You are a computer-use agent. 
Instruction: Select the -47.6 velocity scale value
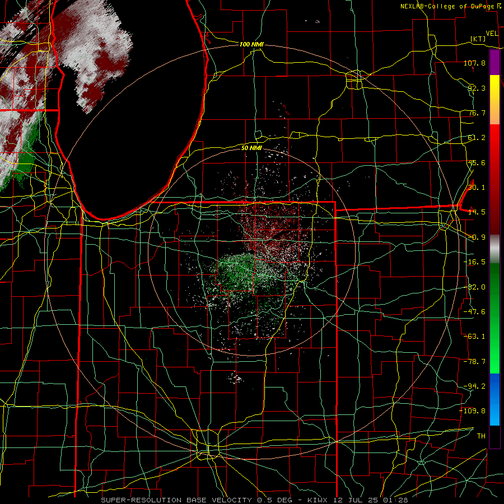coord(474,312)
